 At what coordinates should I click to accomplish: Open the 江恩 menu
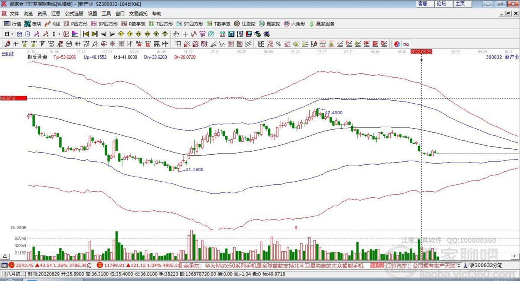tap(56, 13)
